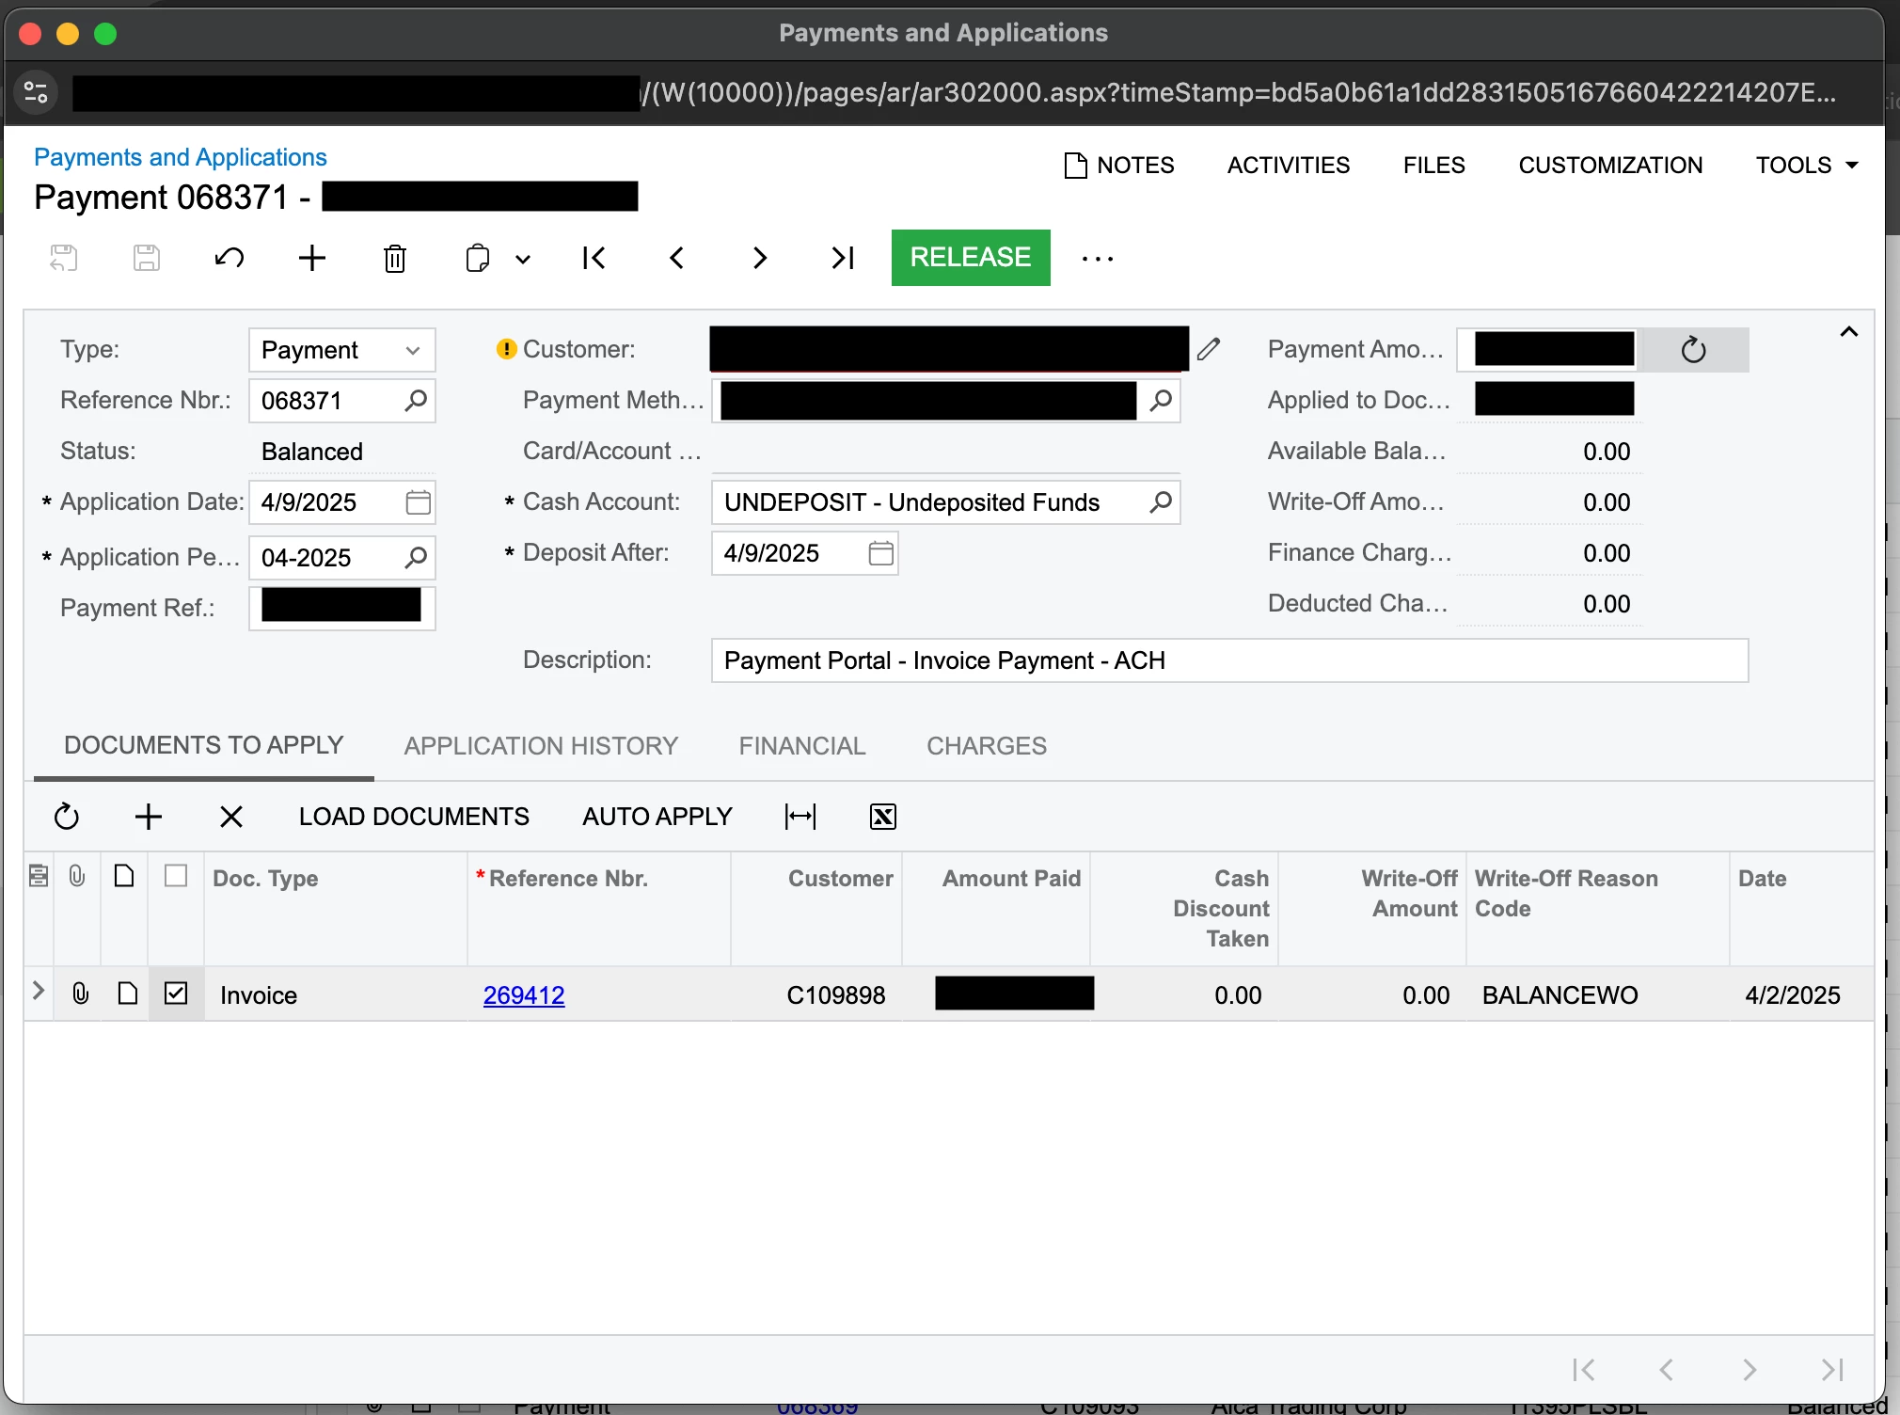Expand the TOOLS menu arrow

coord(1852,166)
